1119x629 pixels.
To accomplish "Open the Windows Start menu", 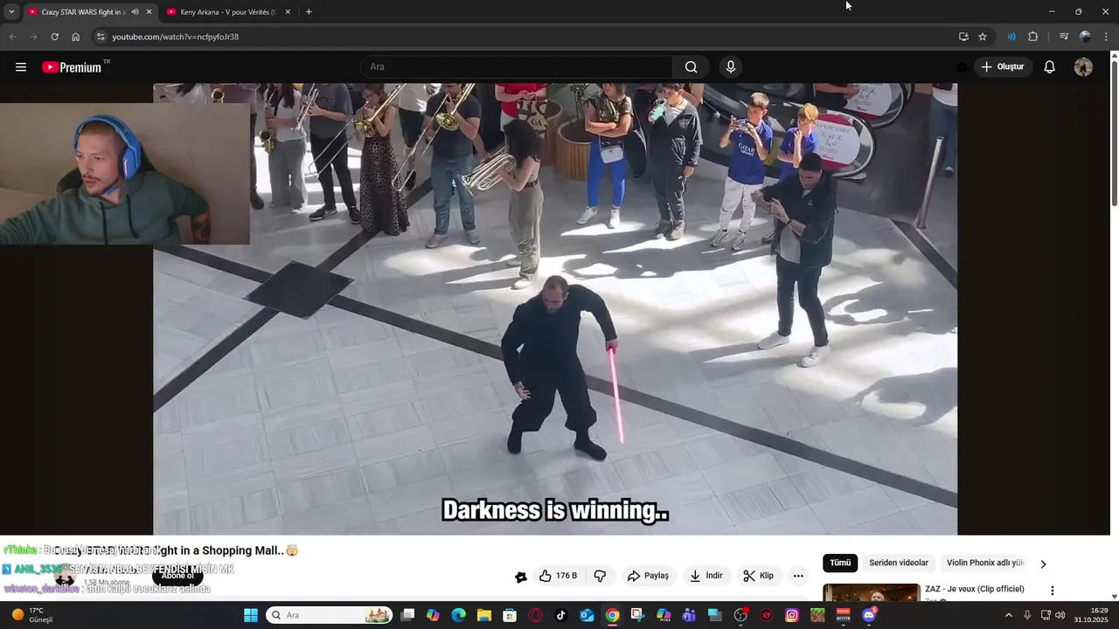I will (x=251, y=615).
